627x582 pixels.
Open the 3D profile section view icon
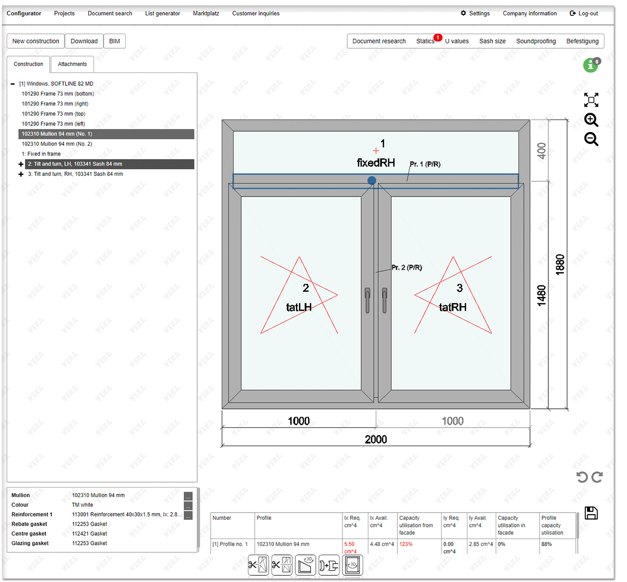(305, 565)
